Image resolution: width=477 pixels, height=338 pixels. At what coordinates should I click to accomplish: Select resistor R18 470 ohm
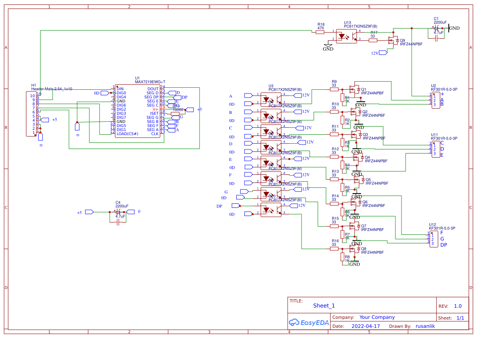[321, 31]
